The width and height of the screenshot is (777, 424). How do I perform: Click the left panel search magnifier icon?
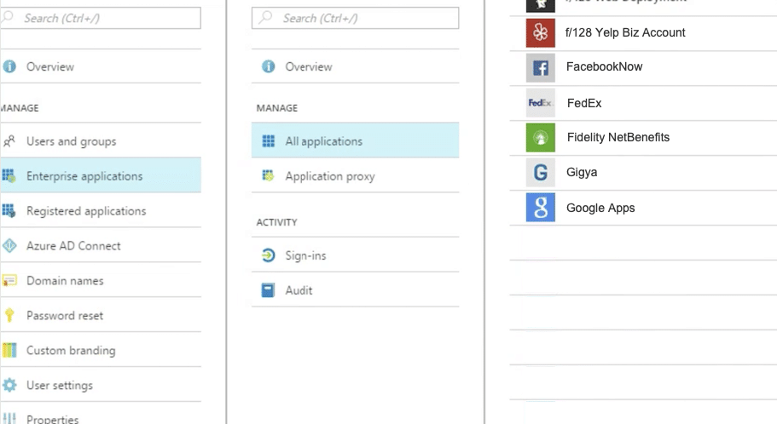7,17
